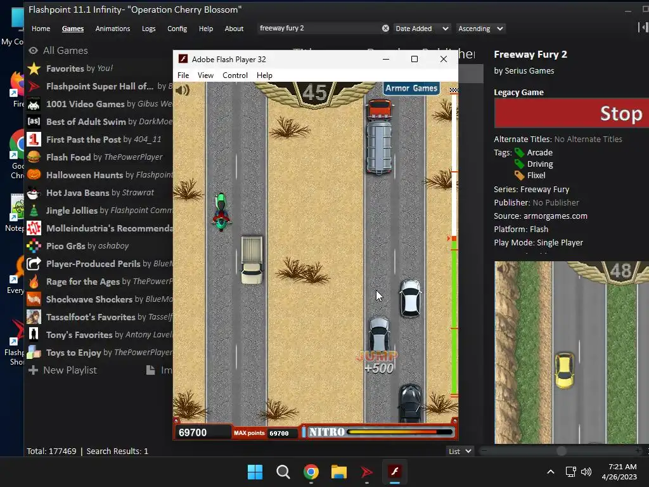Open the Ascending order dropdown
The image size is (649, 487).
[x=480, y=29]
